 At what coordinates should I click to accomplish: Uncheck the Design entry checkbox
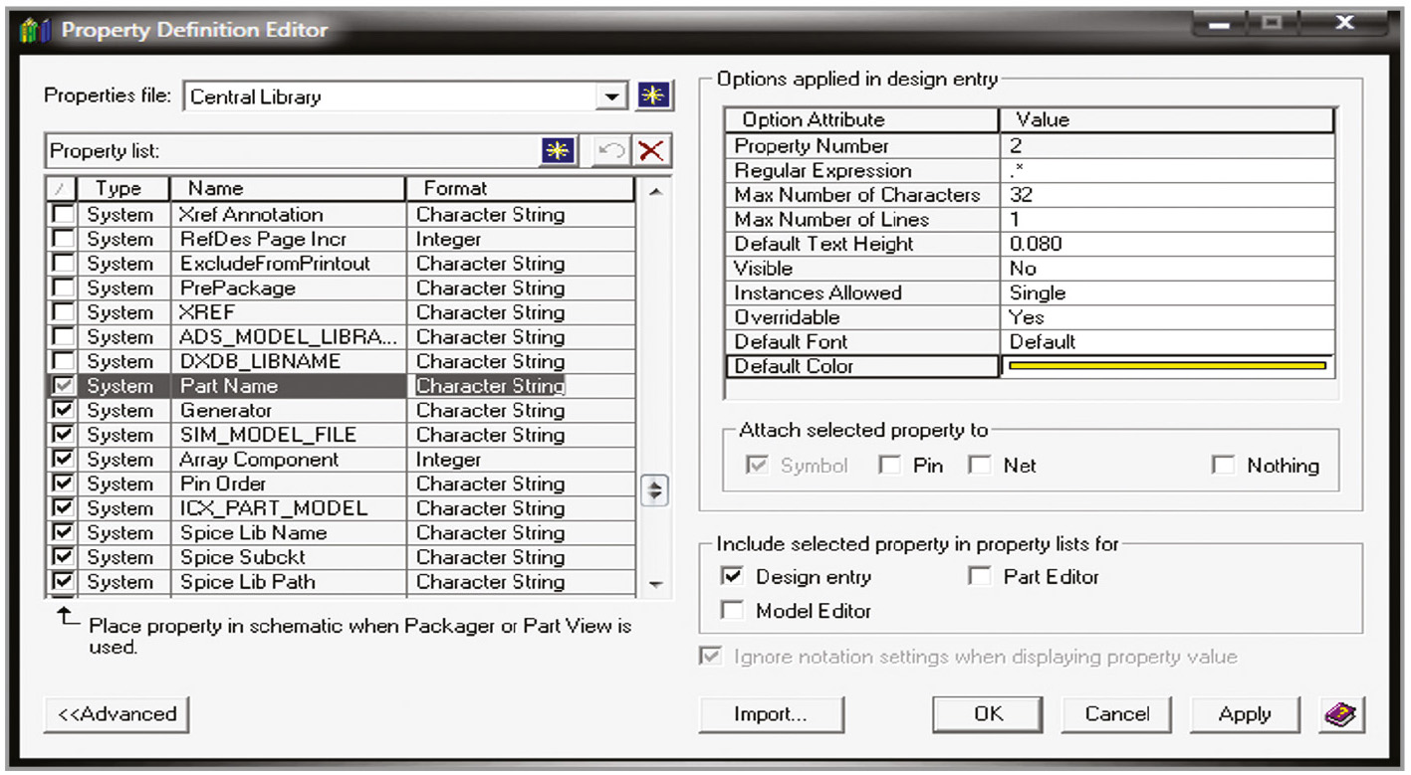732,577
